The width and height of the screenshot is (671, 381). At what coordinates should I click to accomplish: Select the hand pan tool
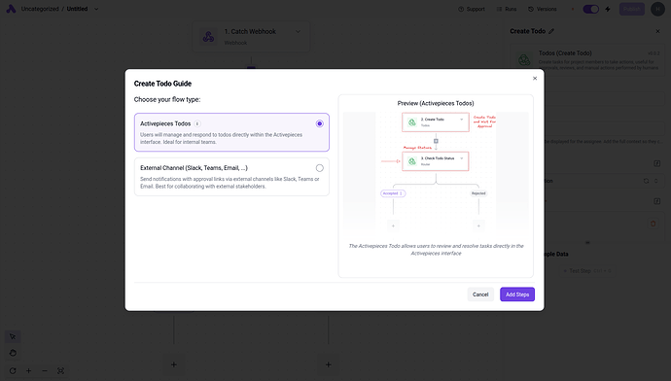click(13, 353)
